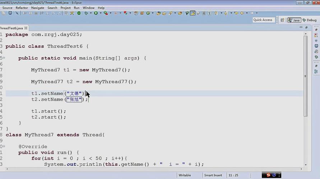Open the Console view toolbar icon
320x179 pixels.
pyautogui.click(x=10, y=13)
